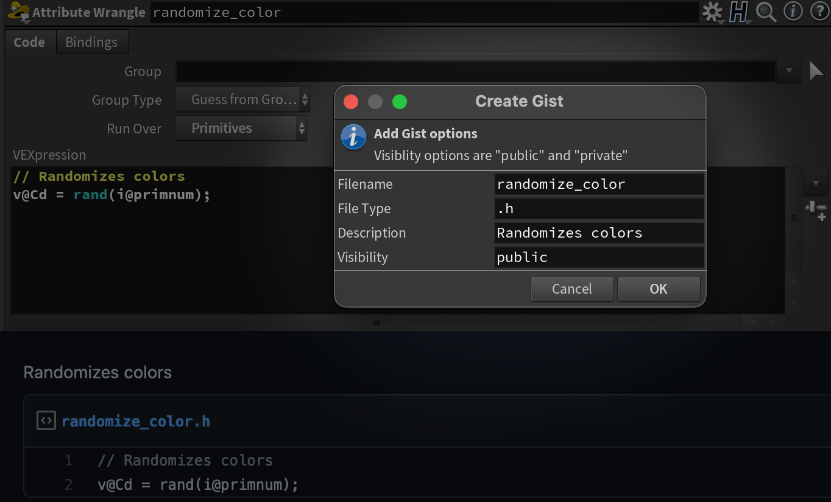Select the Code tab

pyautogui.click(x=29, y=42)
